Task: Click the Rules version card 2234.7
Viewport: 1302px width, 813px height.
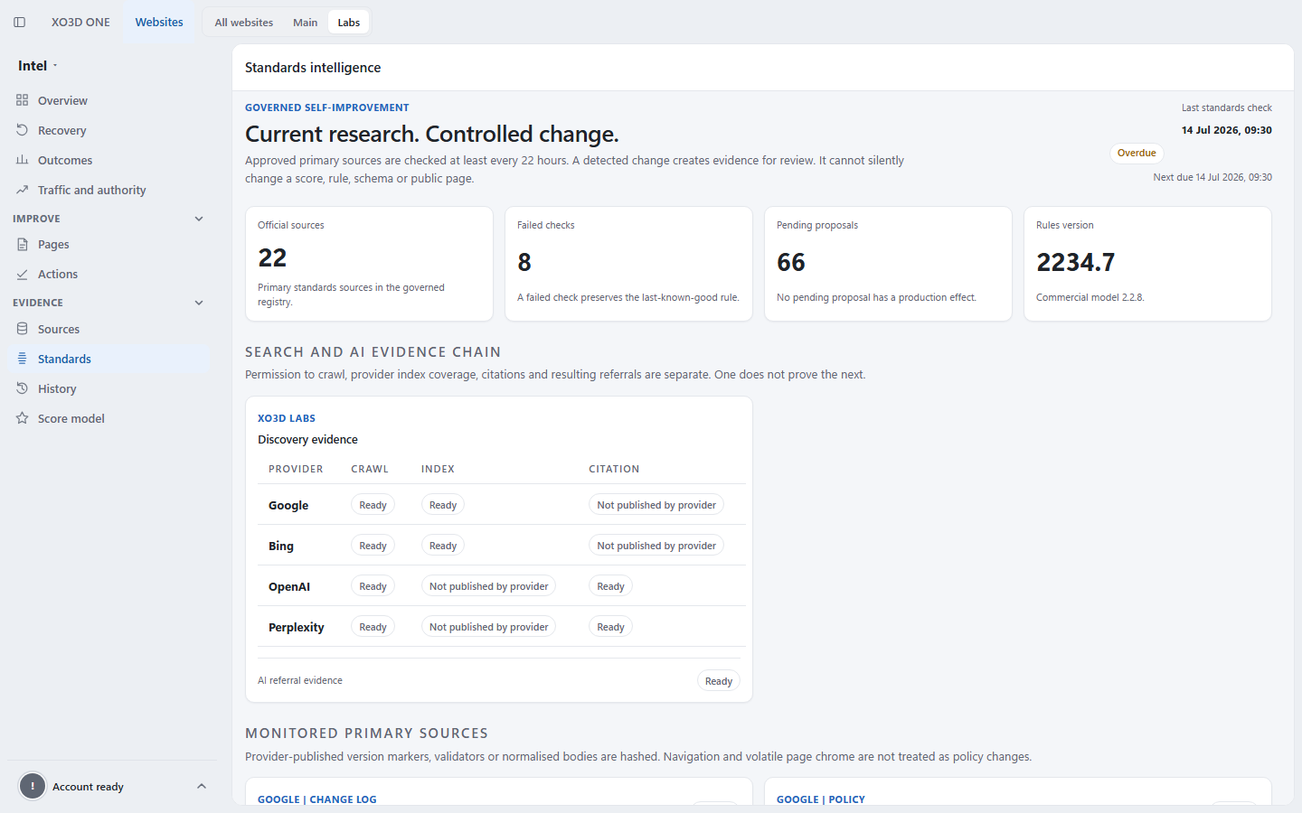Action: pyautogui.click(x=1147, y=264)
